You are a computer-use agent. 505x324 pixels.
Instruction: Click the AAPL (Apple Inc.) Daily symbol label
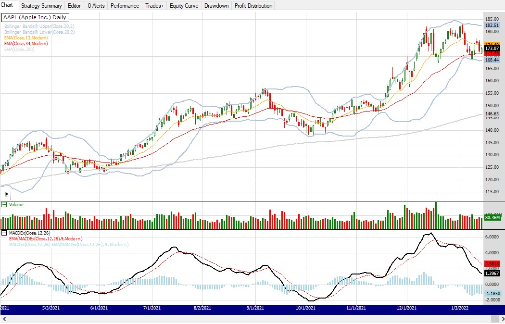(x=35, y=17)
